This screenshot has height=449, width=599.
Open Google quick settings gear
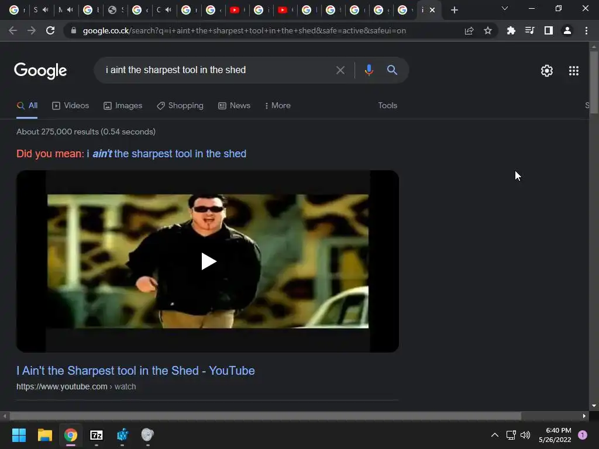[x=547, y=71]
